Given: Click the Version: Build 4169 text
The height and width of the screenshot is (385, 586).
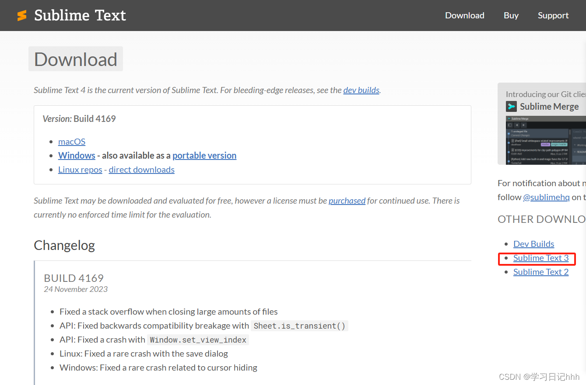Looking at the screenshot, I should click(x=79, y=119).
